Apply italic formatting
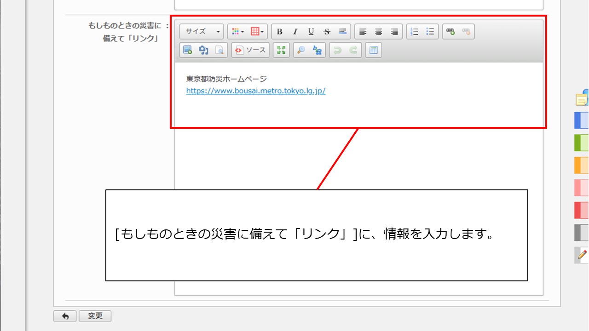The image size is (589, 331). [x=295, y=32]
